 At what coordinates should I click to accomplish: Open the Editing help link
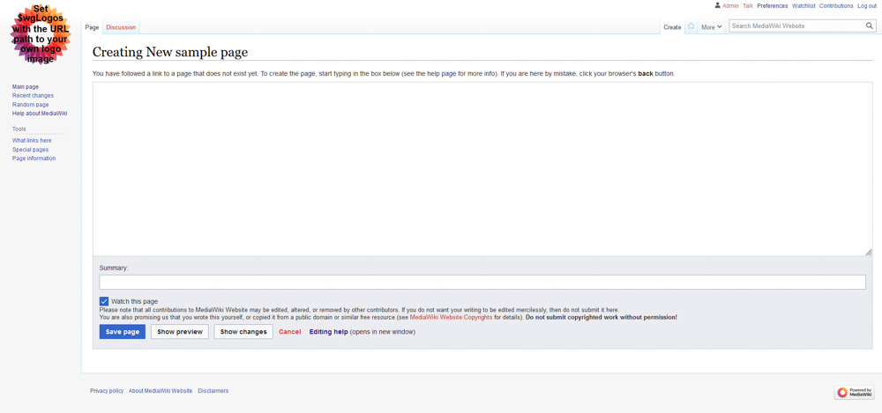point(328,331)
